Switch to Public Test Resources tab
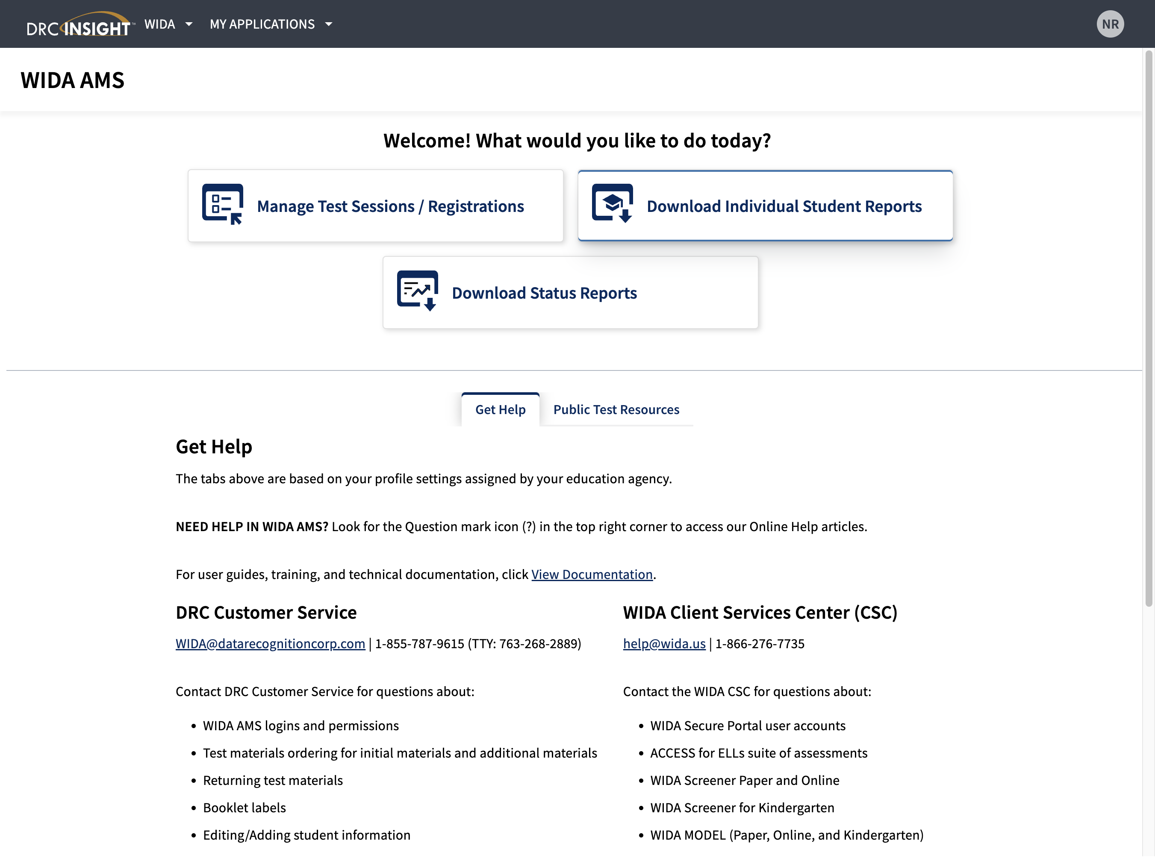This screenshot has height=858, width=1155. point(616,409)
